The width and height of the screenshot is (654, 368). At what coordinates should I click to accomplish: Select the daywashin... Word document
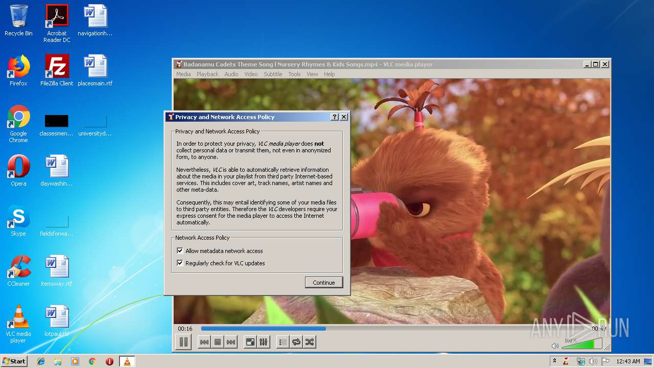(57, 171)
